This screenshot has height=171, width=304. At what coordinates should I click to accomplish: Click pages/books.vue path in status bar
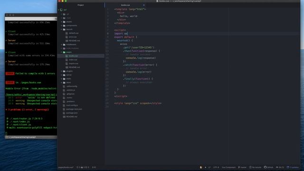coord(66,167)
